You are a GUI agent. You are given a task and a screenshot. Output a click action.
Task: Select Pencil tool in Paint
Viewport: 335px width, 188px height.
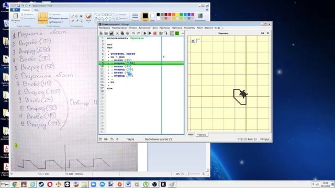tap(73, 16)
